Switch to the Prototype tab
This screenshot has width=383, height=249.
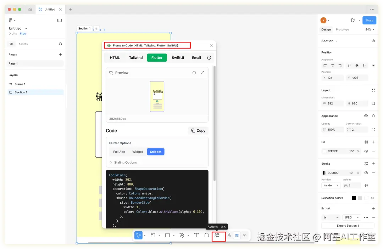343,29
